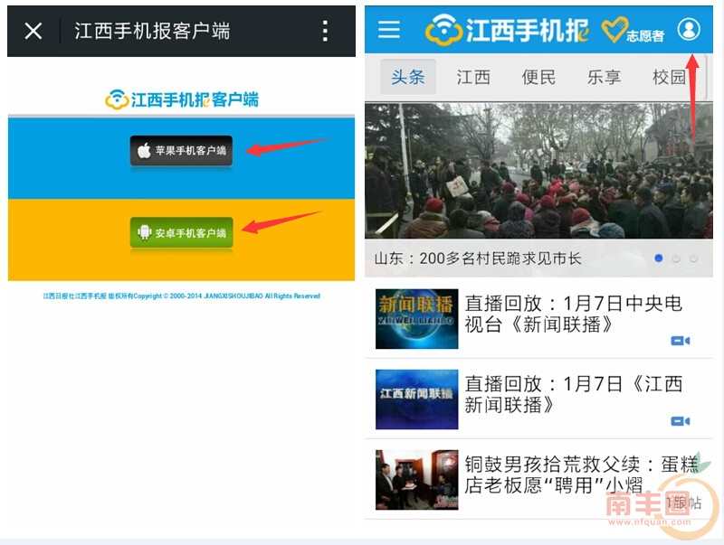Tap the 安卓手机客户端 download button

[181, 232]
